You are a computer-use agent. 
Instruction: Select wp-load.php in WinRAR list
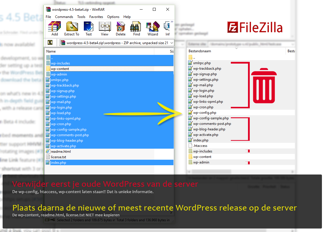(x=109, y=113)
